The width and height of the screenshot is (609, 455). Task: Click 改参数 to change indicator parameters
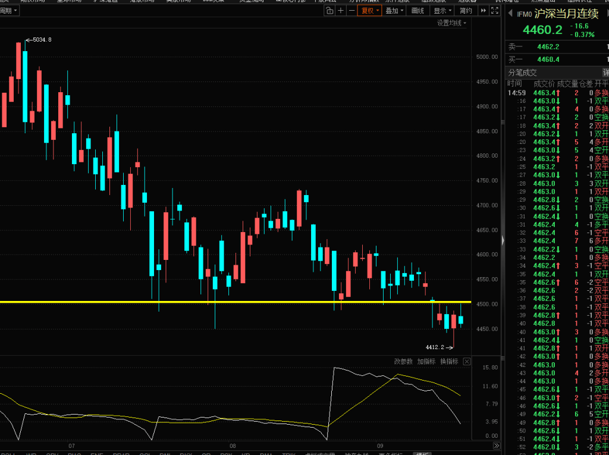[404, 362]
